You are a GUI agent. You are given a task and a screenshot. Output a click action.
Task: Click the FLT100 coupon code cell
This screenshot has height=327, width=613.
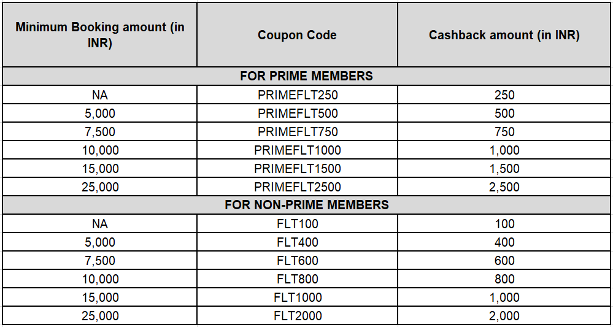(x=298, y=224)
